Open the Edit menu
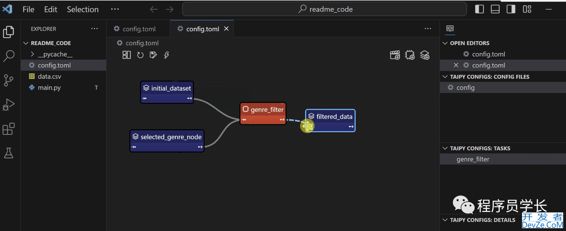Image resolution: width=566 pixels, height=231 pixels. point(51,9)
